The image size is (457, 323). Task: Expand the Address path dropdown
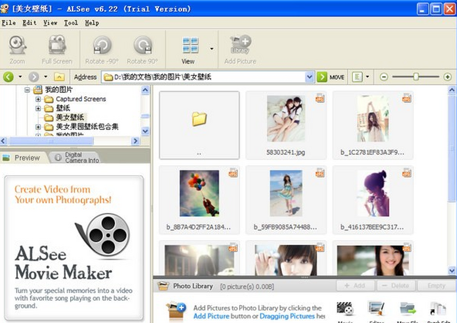(x=309, y=77)
